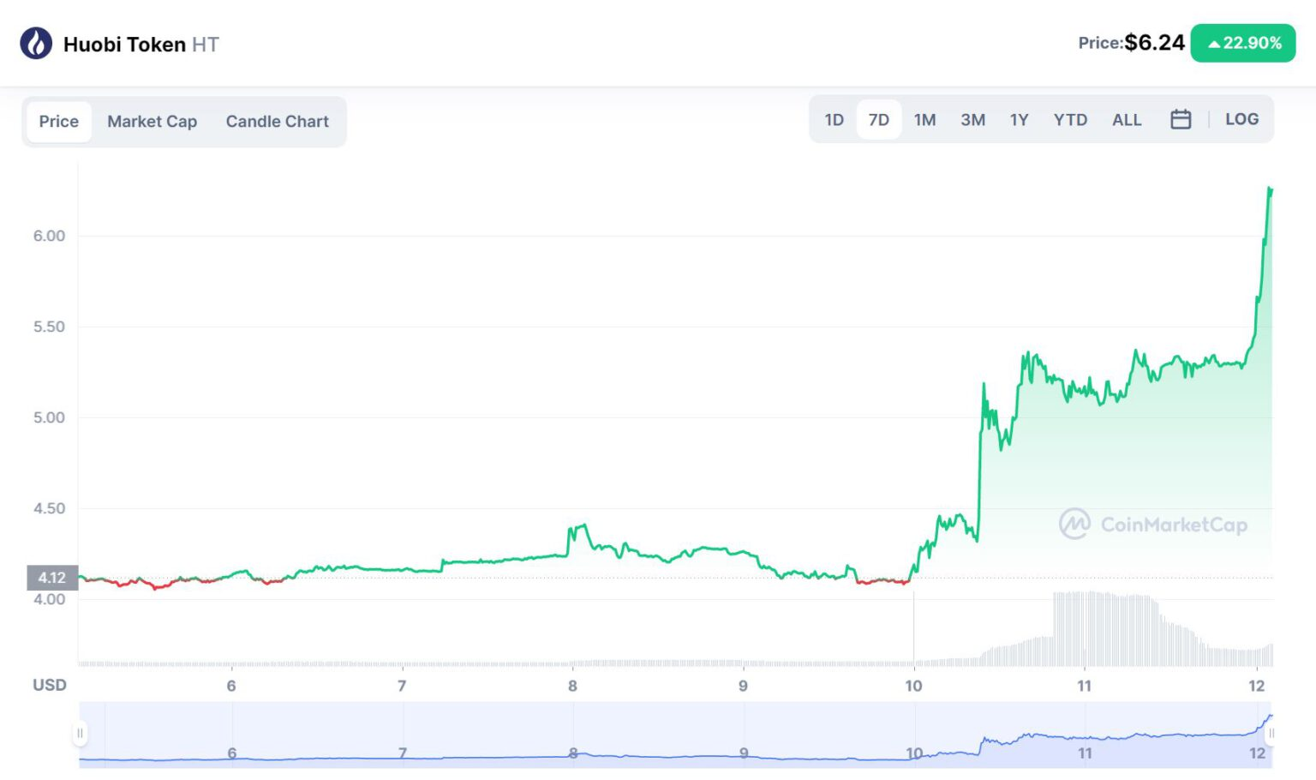Select the 1M time range

(924, 120)
